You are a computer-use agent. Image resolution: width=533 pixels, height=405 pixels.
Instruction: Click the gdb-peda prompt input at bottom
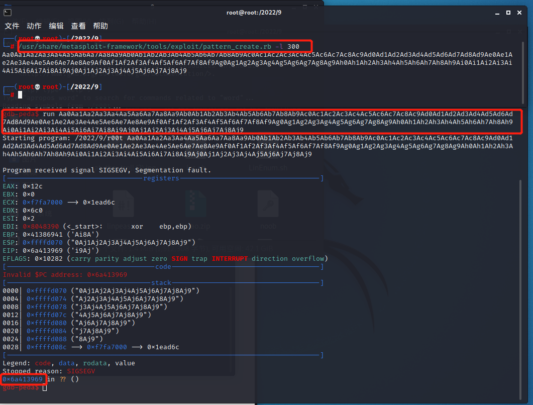click(x=45, y=387)
